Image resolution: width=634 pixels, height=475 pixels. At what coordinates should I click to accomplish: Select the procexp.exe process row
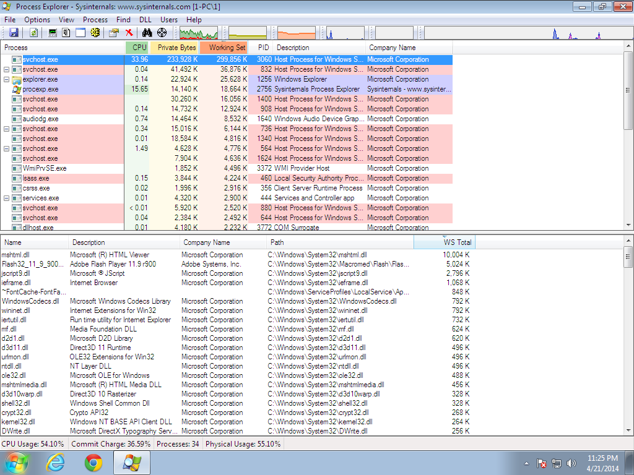[227, 89]
